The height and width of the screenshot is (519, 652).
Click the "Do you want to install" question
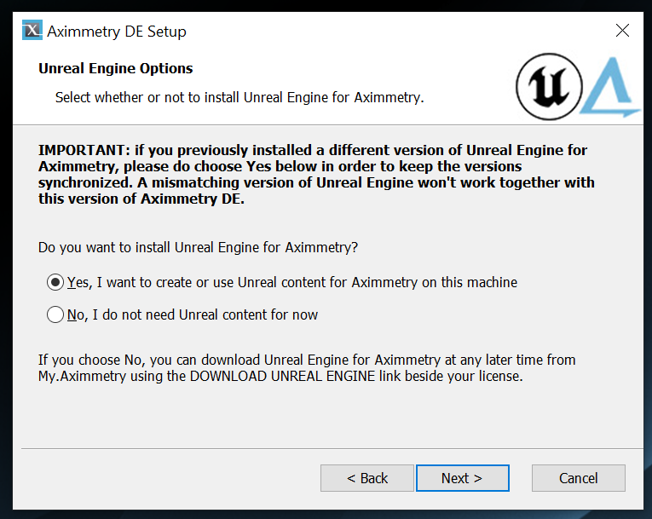point(199,248)
